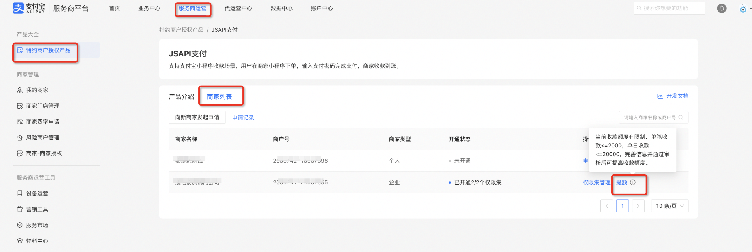Open 我的商家 in the sidebar

click(x=37, y=90)
